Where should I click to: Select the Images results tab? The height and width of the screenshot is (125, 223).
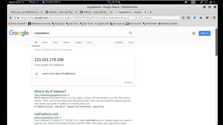[x=78, y=42]
